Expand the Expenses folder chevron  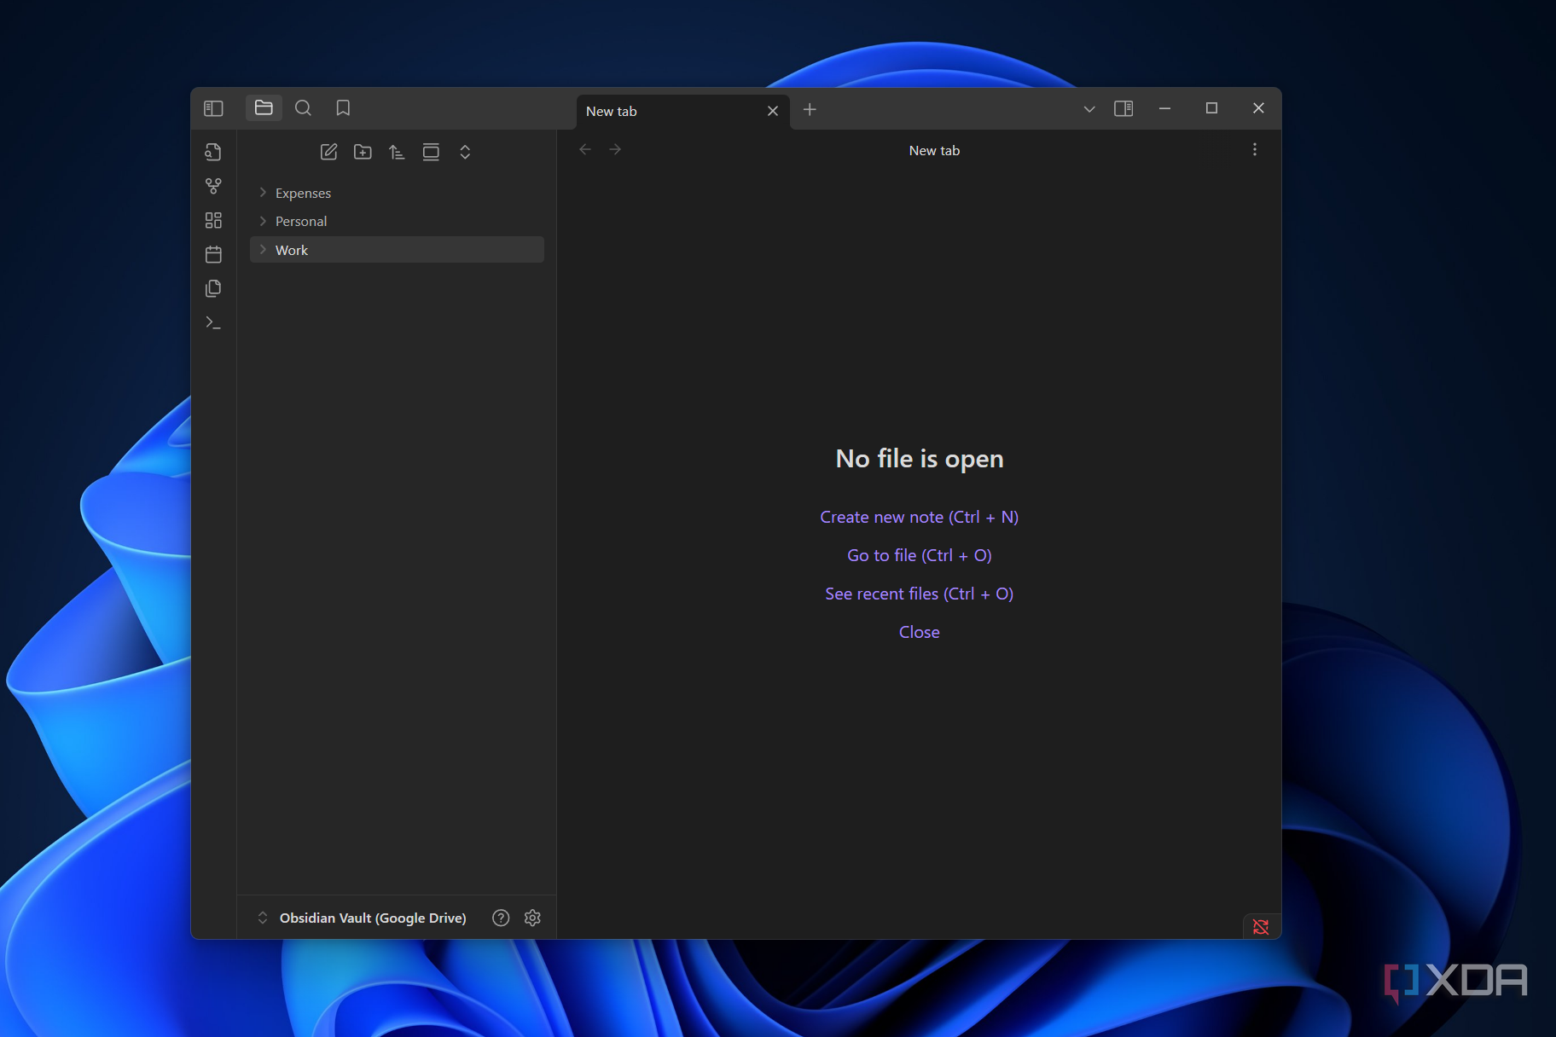pyautogui.click(x=263, y=193)
